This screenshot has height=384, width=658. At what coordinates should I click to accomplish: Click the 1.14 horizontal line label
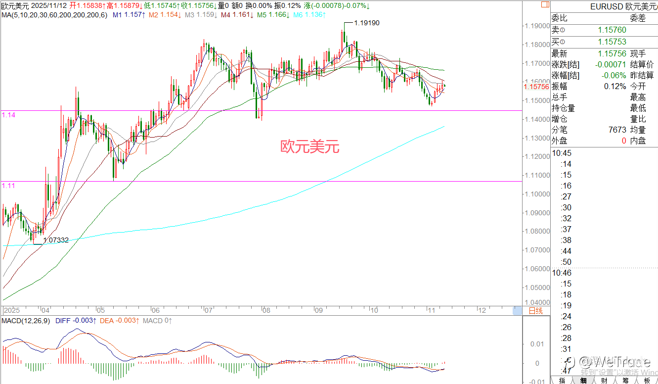coord(8,114)
